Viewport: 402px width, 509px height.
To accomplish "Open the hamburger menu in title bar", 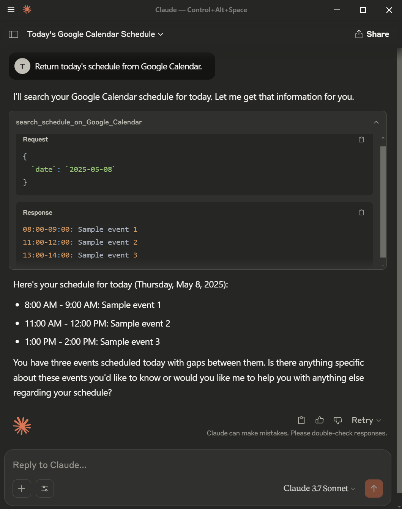I will (x=11, y=9).
